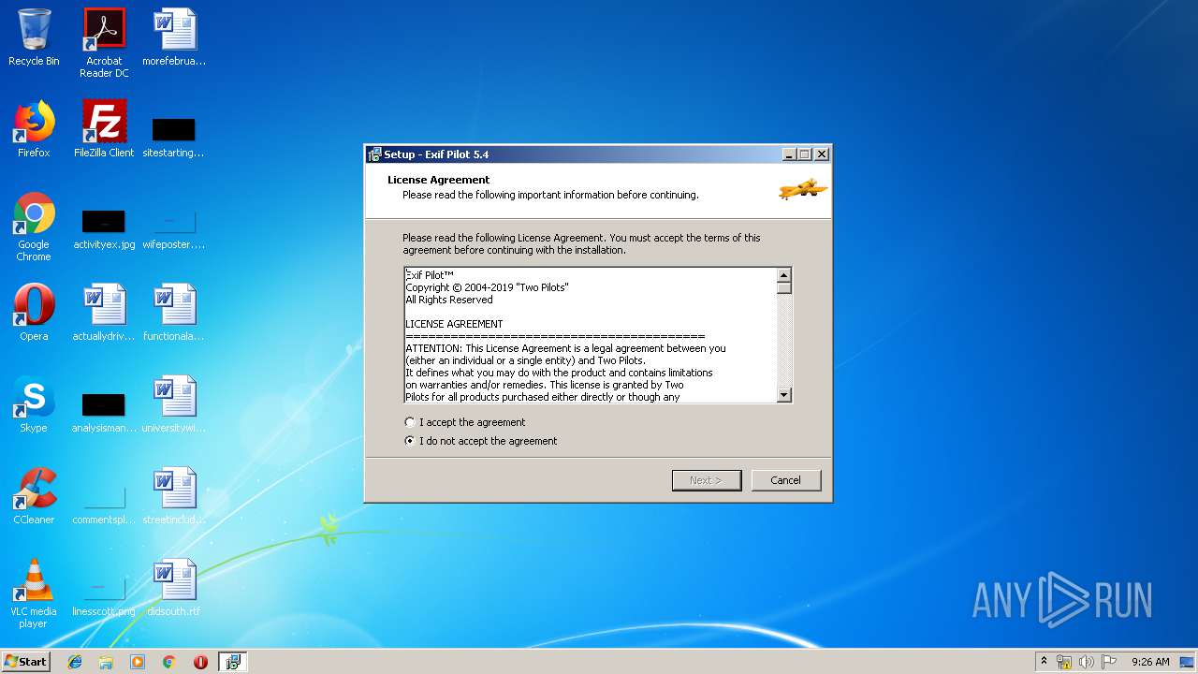Show hidden tray icons arrow
Screen dimensions: 1198x674
1044,661
